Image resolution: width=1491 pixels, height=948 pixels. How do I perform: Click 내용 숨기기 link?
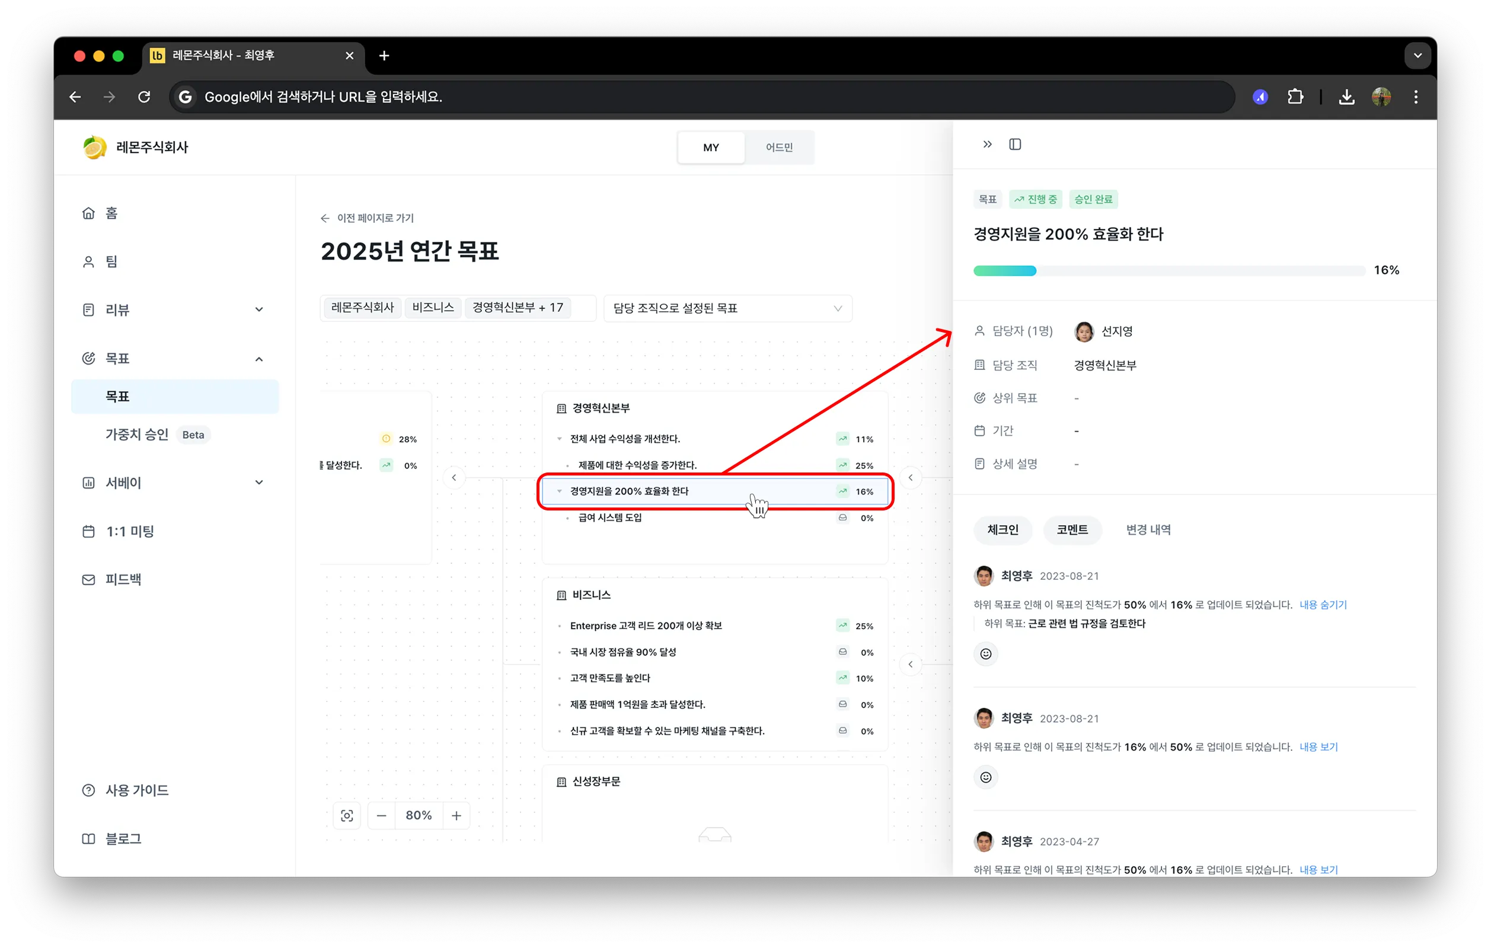[x=1323, y=605]
